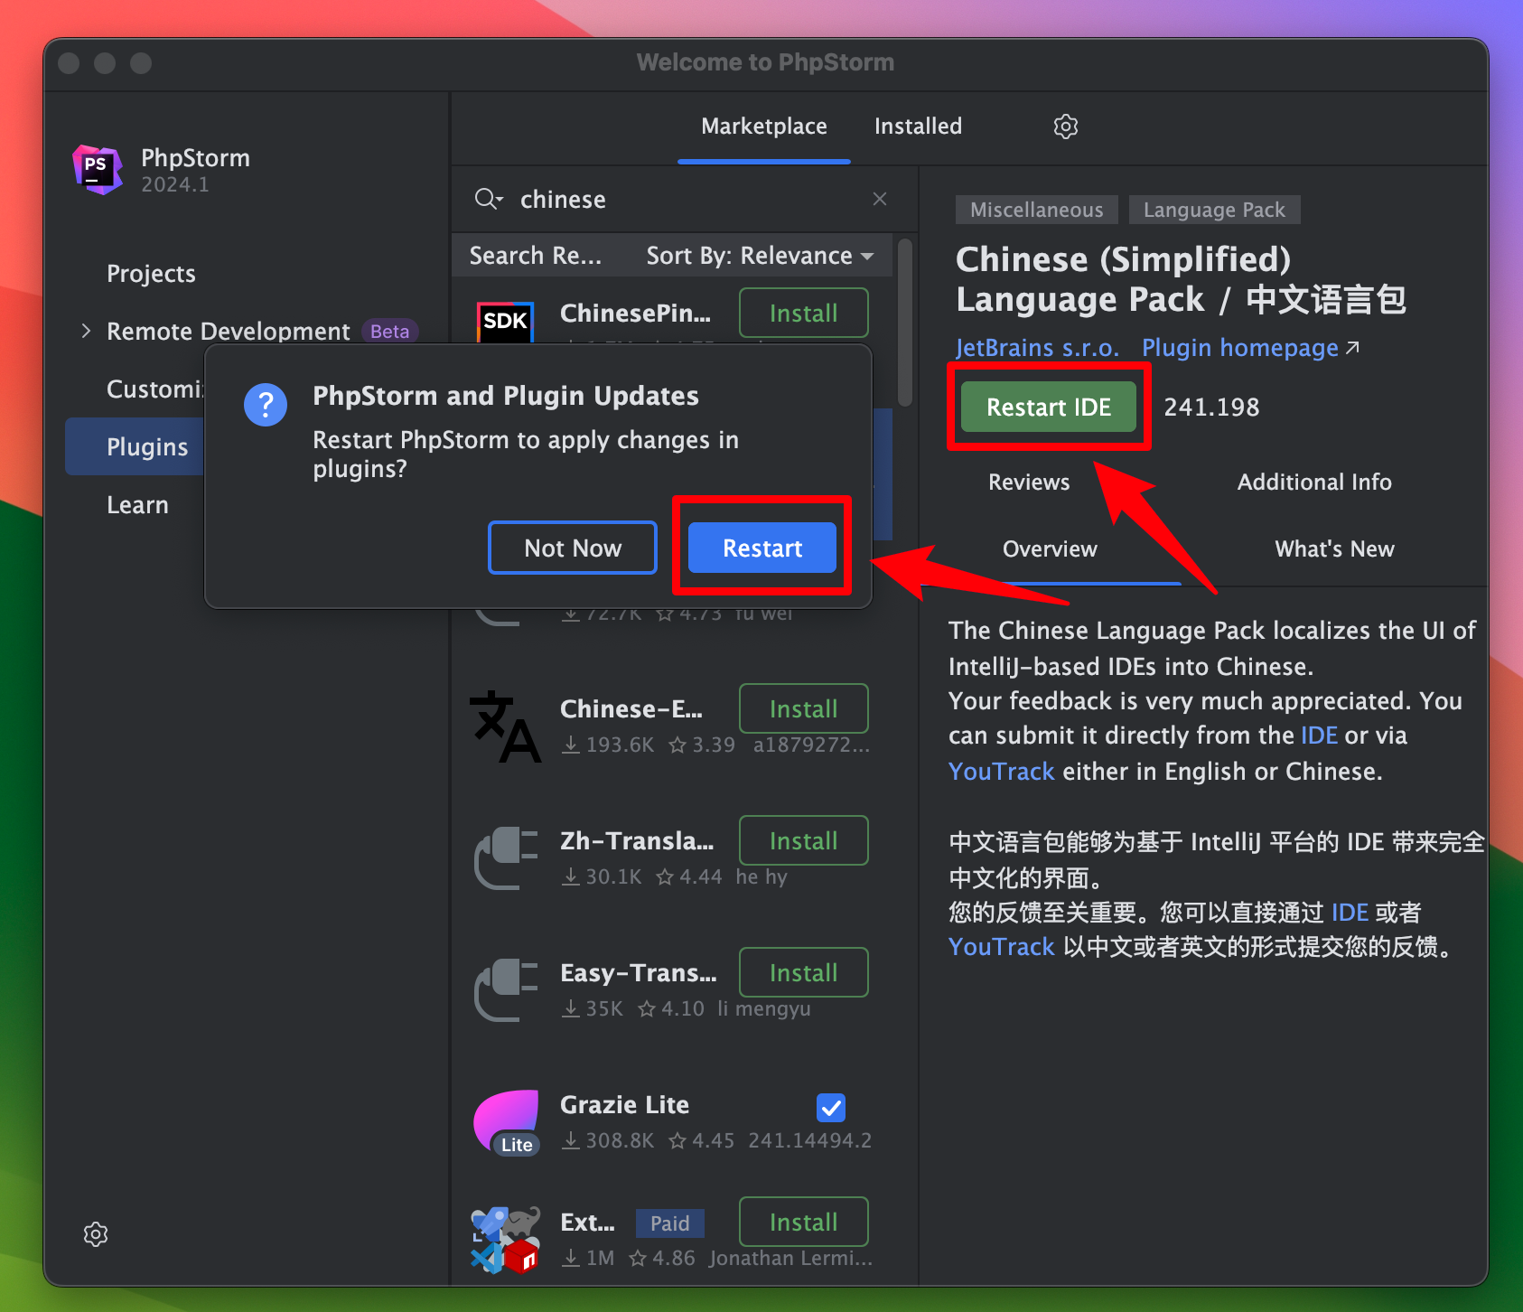
Task: Click the Search Results header label
Action: [x=536, y=256]
